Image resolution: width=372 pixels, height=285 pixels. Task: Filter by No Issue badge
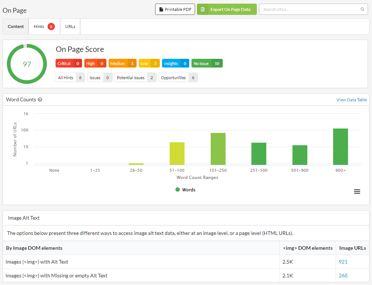click(x=207, y=63)
